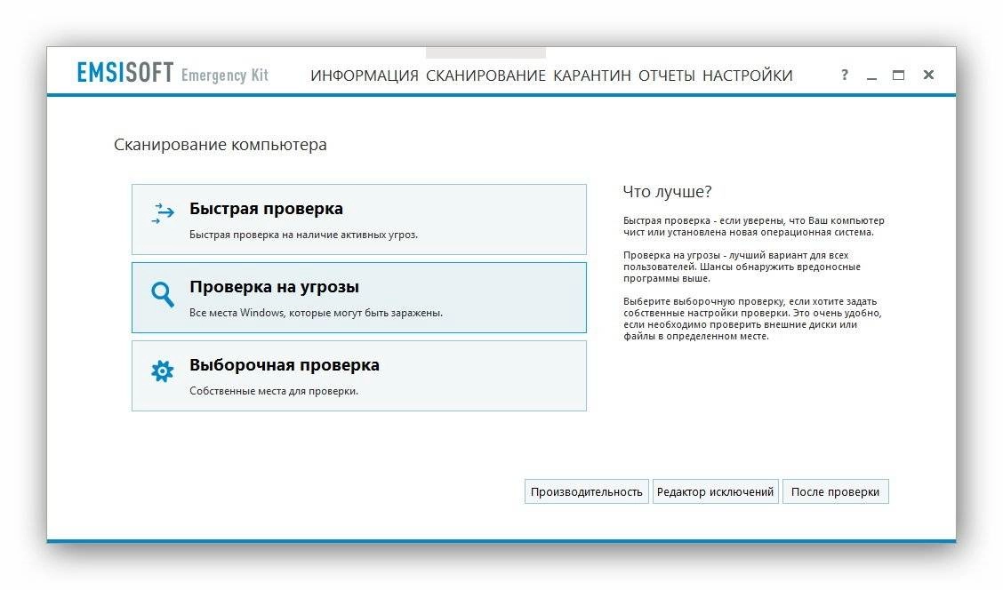Screen dimensions: 1003x590
Task: Close the Emsisoft Emergency Kit window
Action: (x=929, y=75)
